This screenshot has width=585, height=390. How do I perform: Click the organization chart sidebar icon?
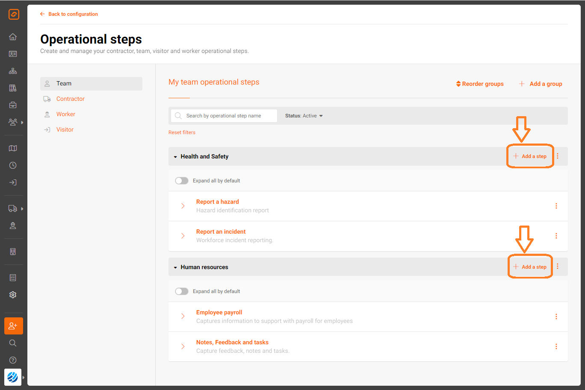click(13, 71)
